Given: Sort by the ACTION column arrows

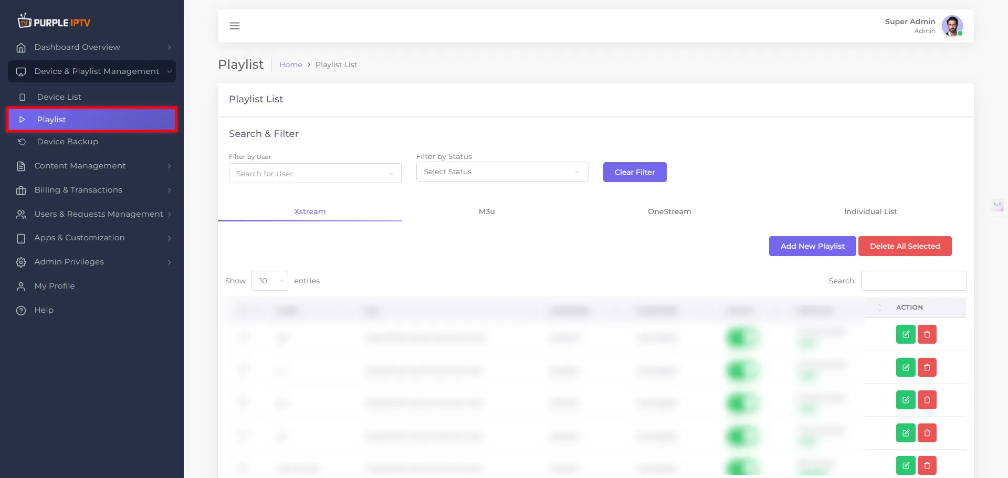Looking at the screenshot, I should tap(879, 307).
